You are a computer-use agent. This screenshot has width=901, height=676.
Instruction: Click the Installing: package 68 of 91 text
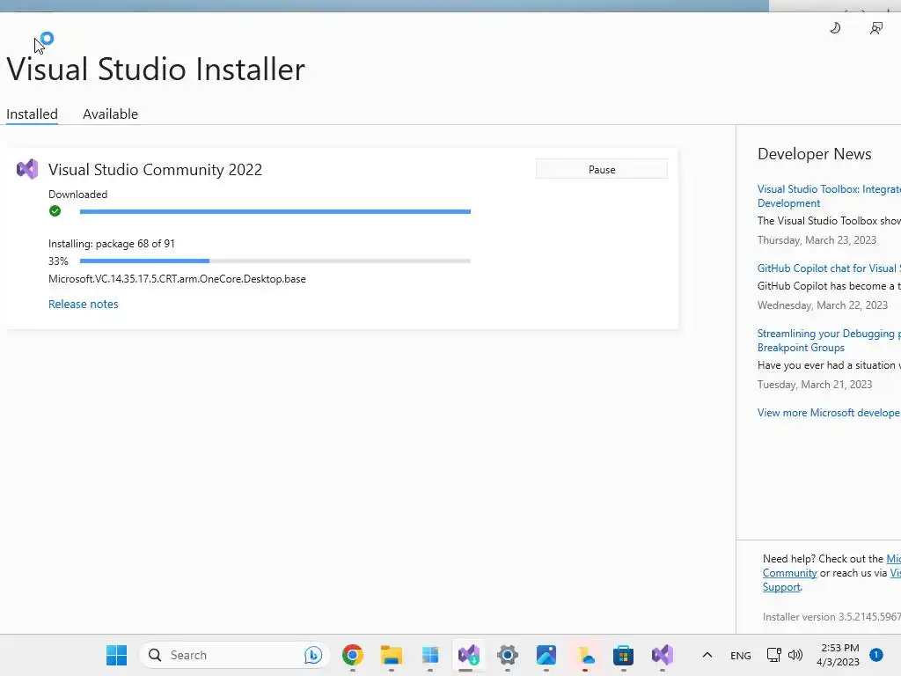point(112,244)
